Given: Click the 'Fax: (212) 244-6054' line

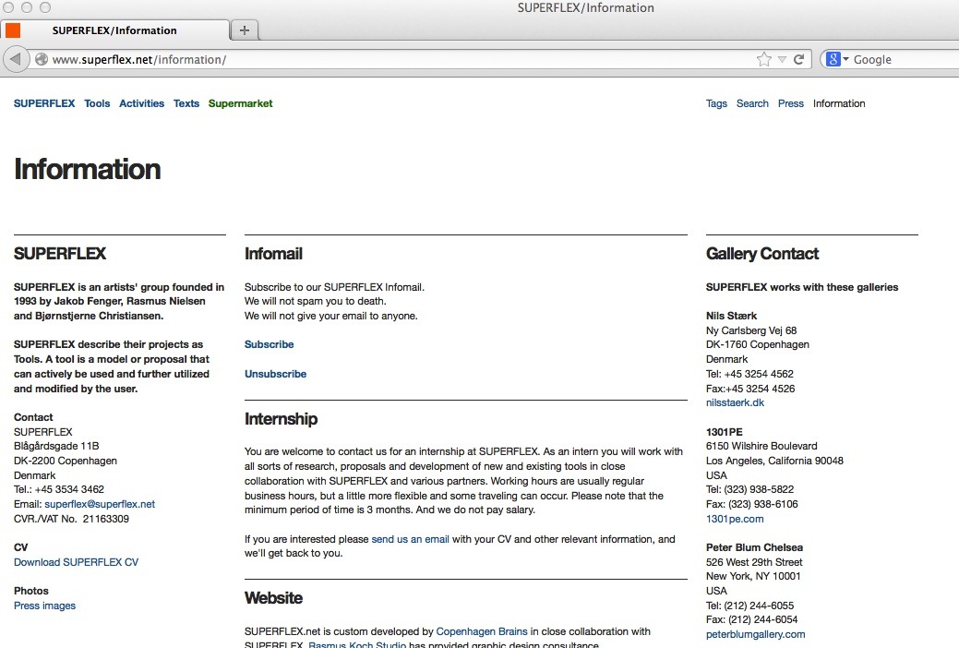Looking at the screenshot, I should [x=751, y=620].
